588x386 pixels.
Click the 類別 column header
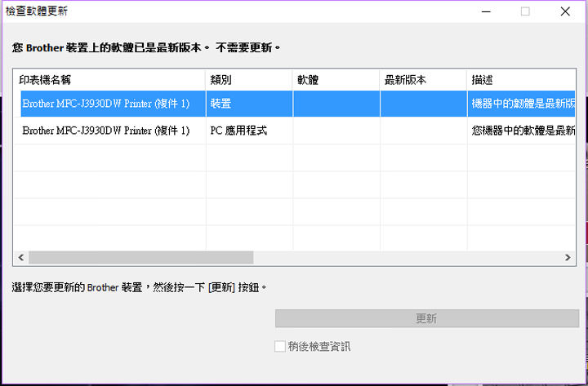click(x=249, y=80)
